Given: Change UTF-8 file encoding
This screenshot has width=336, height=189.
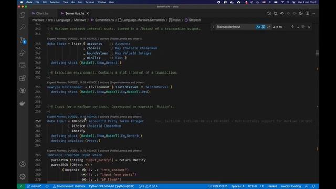Looking at the screenshot, I should [x=252, y=186].
